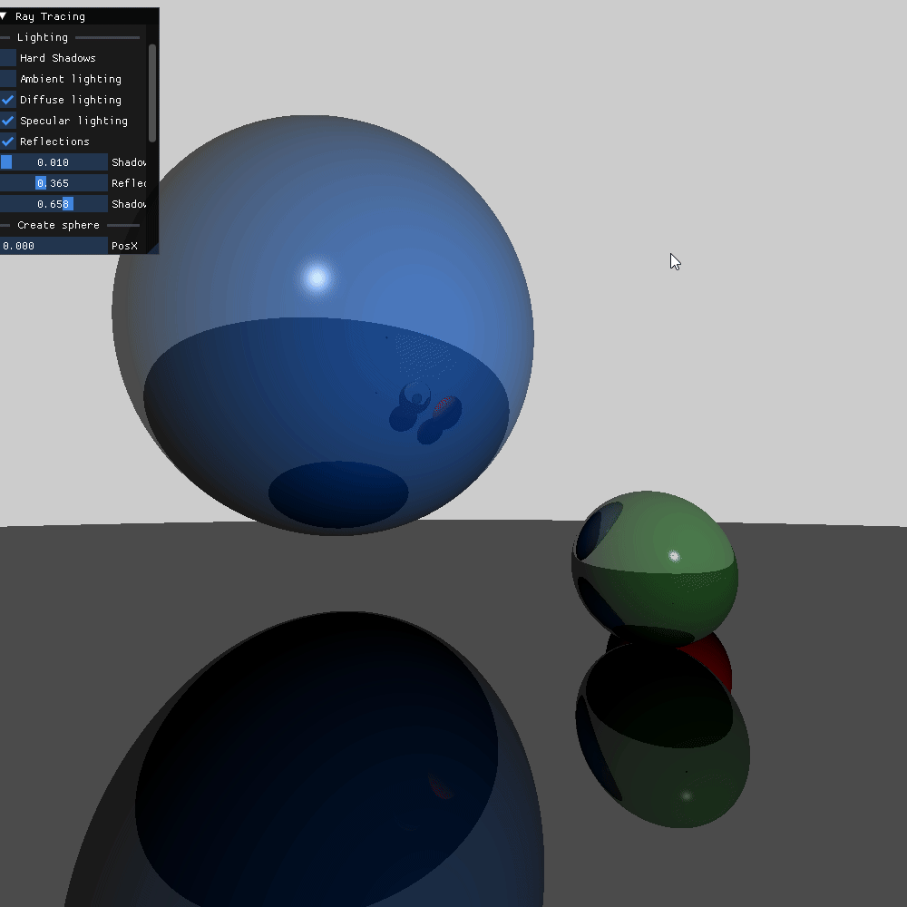The height and width of the screenshot is (907, 907).
Task: Click the panel's bottom-right resize grip
Action: coord(155,249)
